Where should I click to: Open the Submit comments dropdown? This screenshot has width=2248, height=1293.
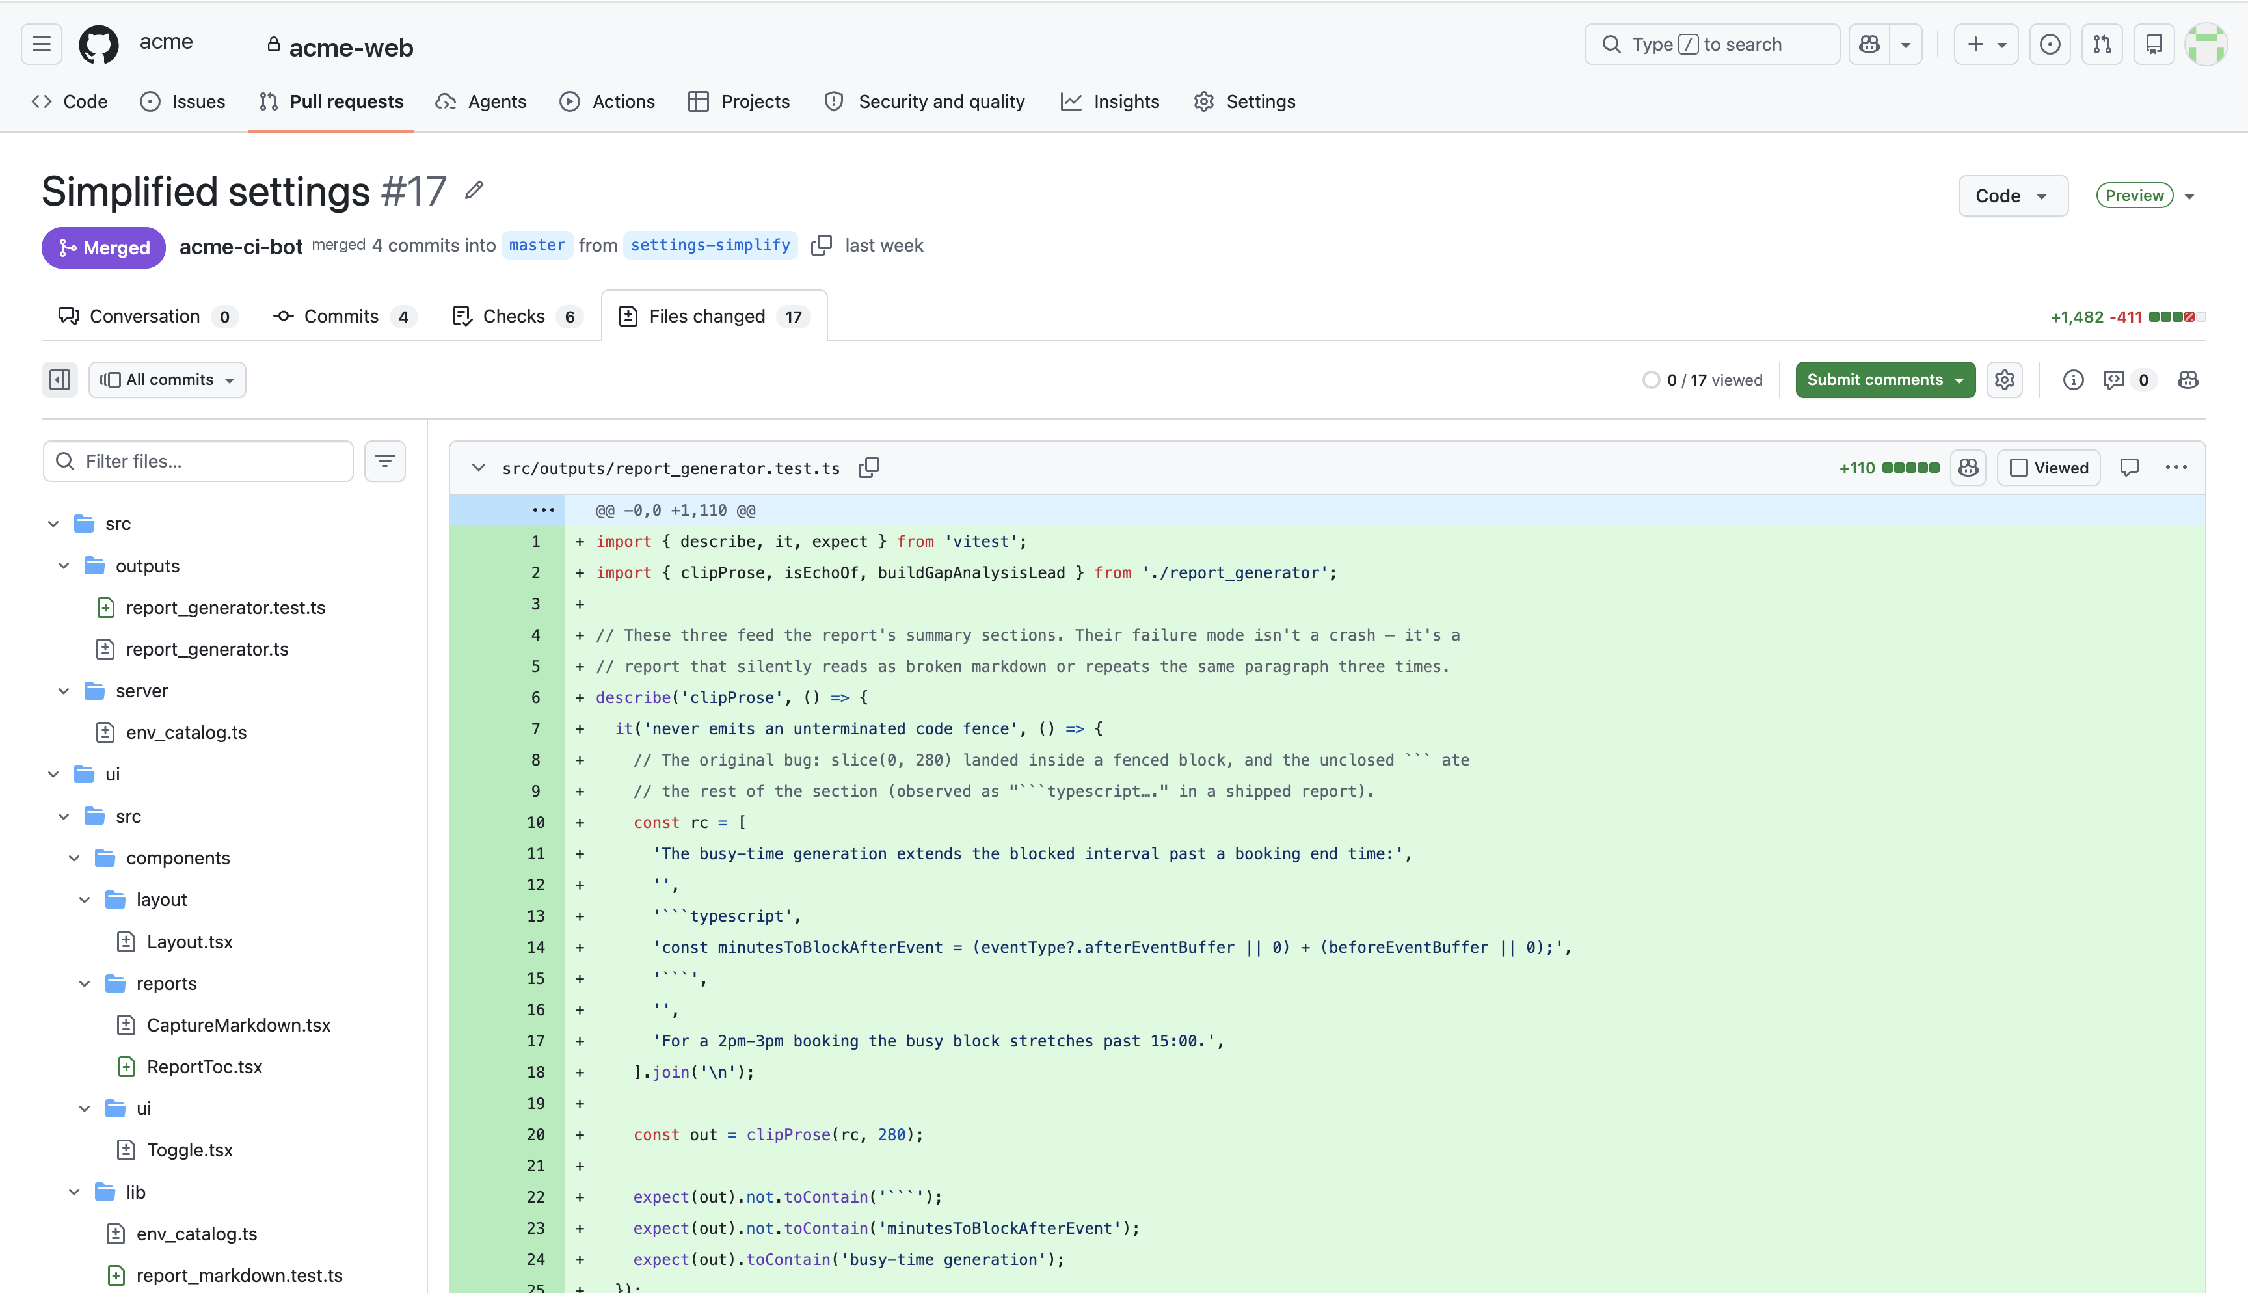[1885, 380]
